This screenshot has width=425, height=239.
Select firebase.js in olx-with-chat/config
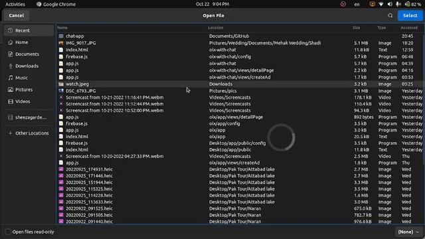pyautogui.click(x=240, y=56)
